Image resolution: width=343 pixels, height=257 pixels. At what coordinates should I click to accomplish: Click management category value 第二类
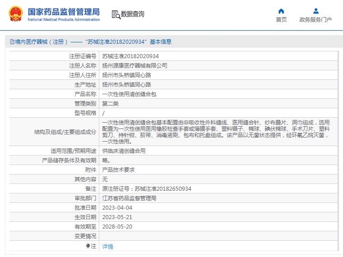point(110,104)
